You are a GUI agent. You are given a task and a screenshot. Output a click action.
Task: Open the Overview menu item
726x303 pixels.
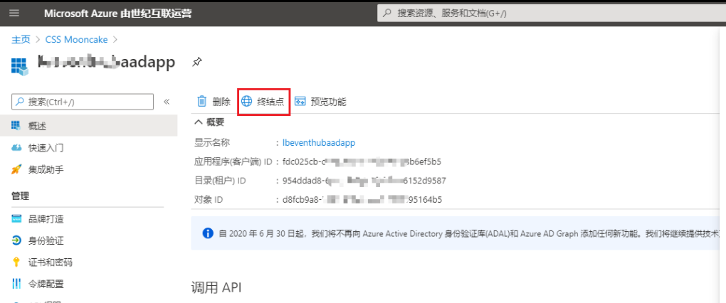(37, 126)
